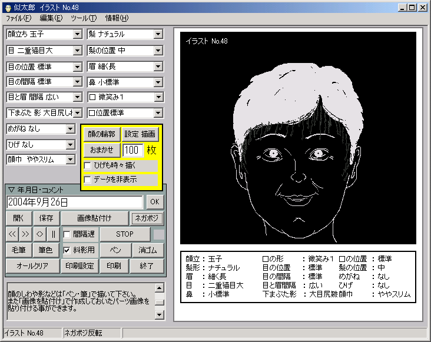Click the STOP button
Image resolution: width=431 pixels, height=342 pixels.
pos(125,234)
